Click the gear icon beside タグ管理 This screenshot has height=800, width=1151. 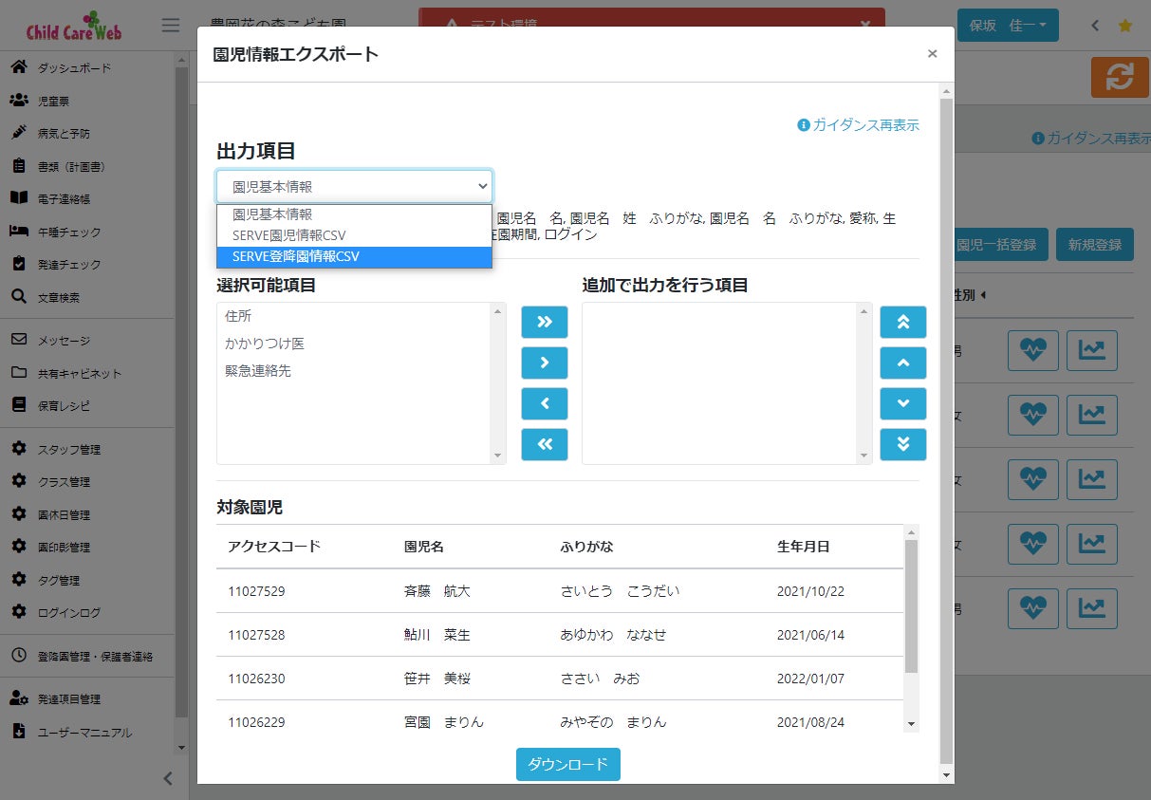click(18, 580)
